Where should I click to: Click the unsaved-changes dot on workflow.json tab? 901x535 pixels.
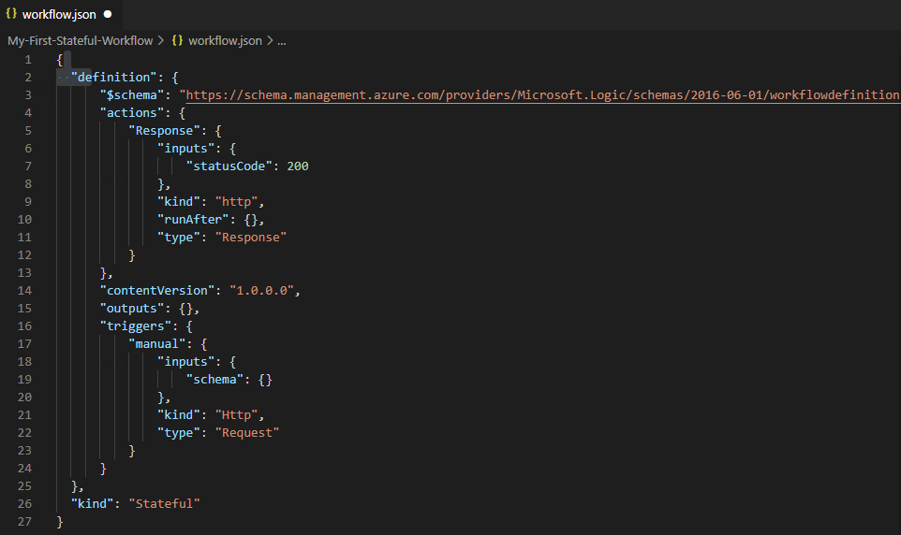pyautogui.click(x=108, y=16)
